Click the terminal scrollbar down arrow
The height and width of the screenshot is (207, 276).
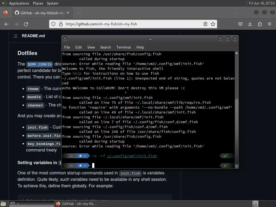[237, 166]
